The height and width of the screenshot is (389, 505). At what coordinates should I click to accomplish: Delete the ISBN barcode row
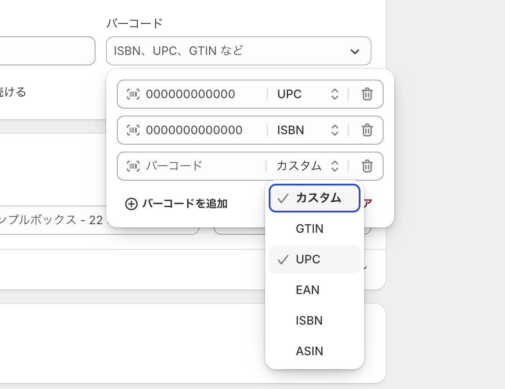(x=367, y=130)
